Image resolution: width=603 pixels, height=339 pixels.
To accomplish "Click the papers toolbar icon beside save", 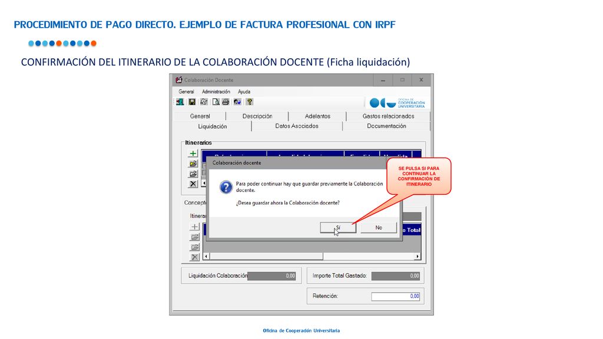I will [x=204, y=102].
